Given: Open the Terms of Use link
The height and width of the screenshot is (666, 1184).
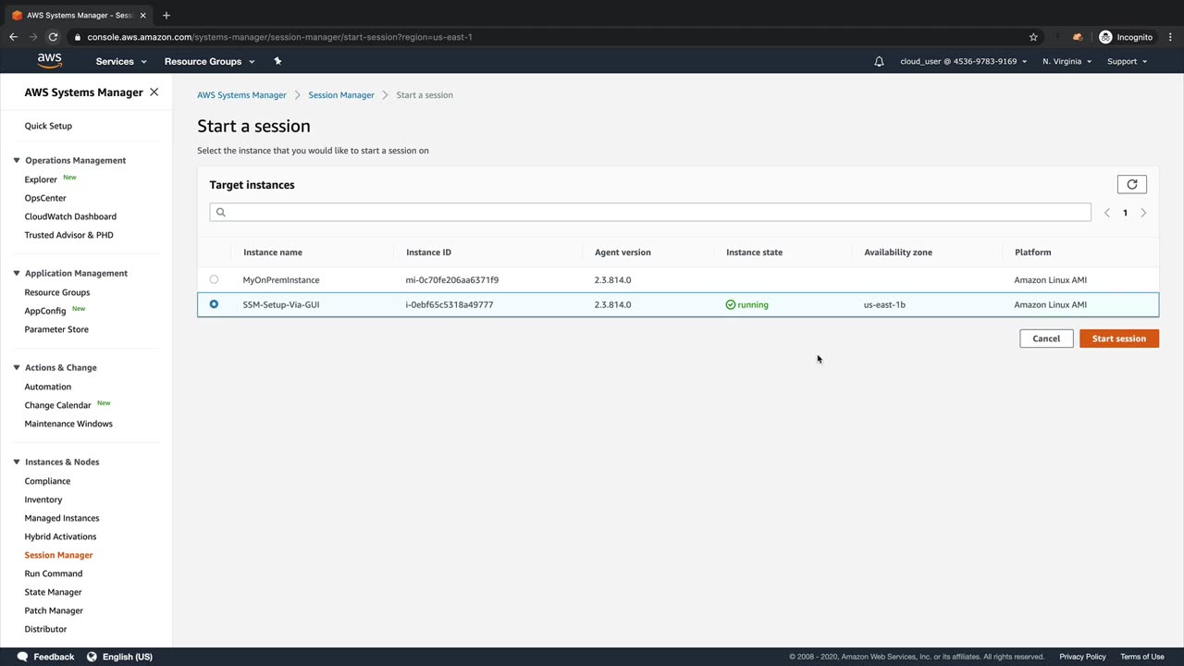Looking at the screenshot, I should click(1142, 657).
